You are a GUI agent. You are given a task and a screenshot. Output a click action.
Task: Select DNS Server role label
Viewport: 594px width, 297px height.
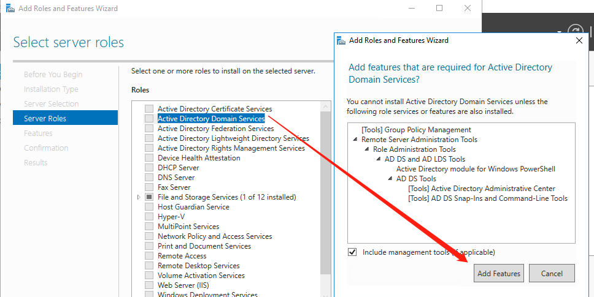coord(176,178)
